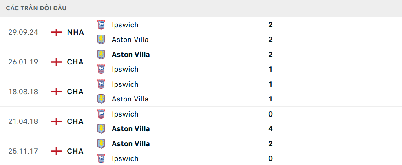Click Aston Villa crest in the 29.09.24 match
The height and width of the screenshot is (165, 402).
click(x=101, y=40)
